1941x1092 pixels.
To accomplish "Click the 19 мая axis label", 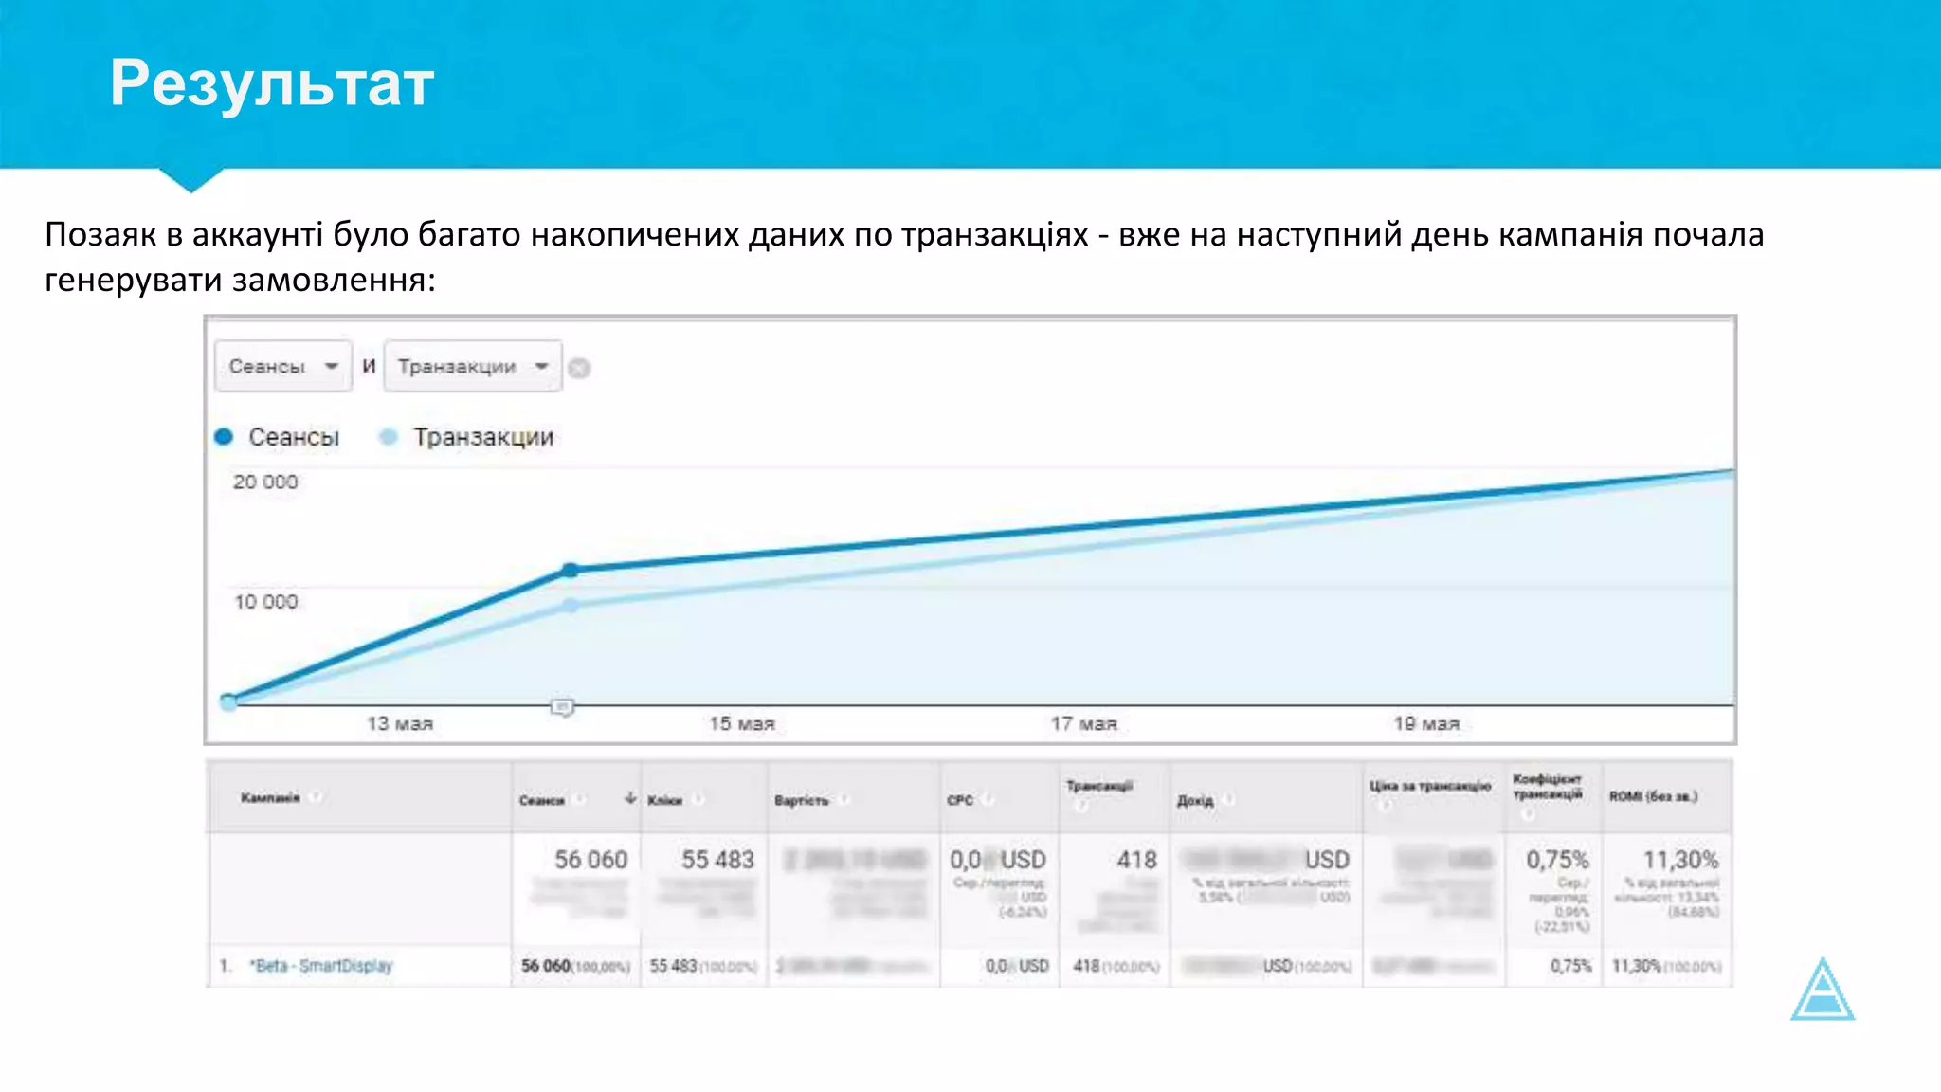I will 1426,724.
